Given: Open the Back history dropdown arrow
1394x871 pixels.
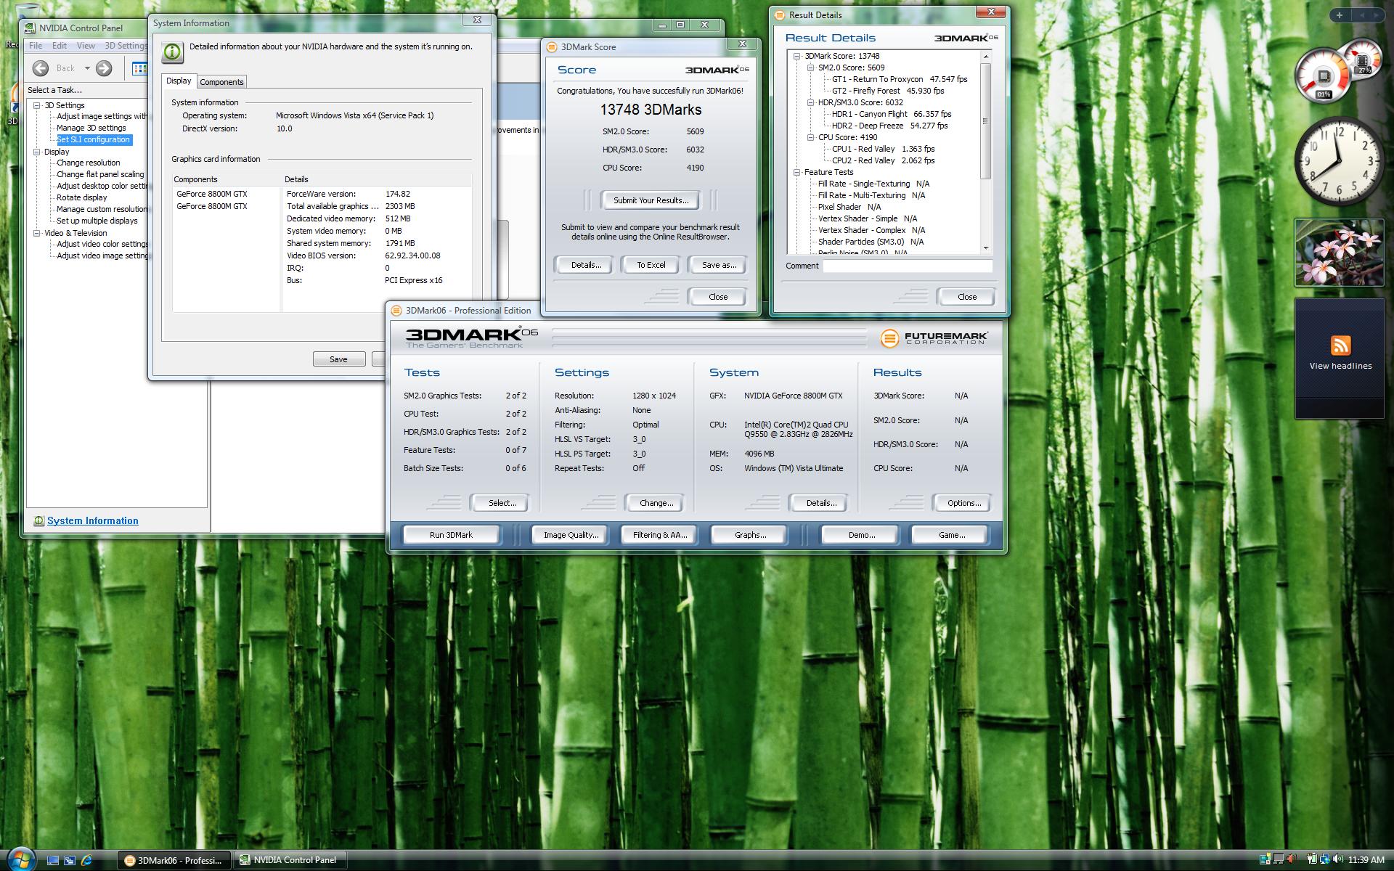Looking at the screenshot, I should (87, 68).
